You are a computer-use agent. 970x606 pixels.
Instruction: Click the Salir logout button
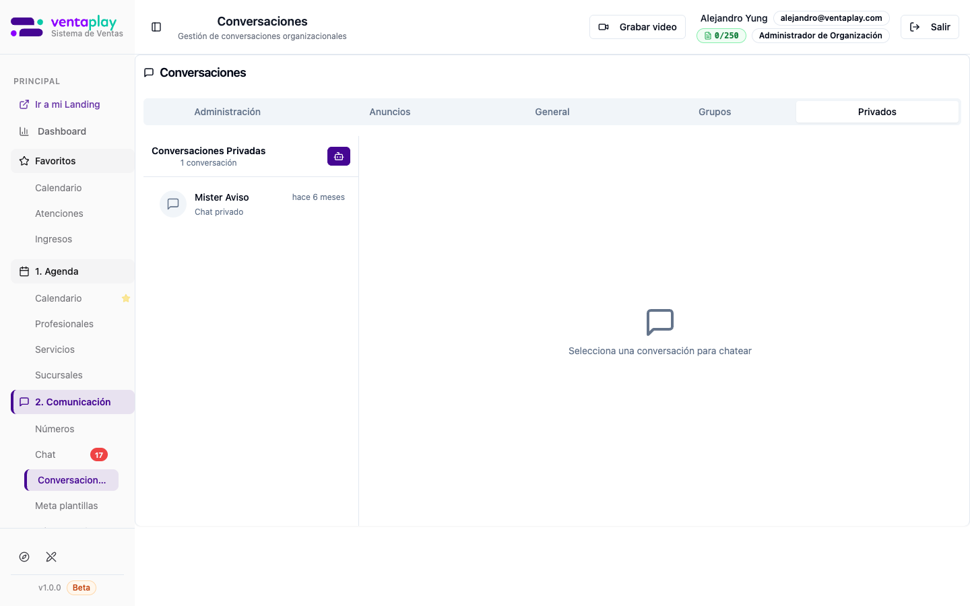(930, 27)
